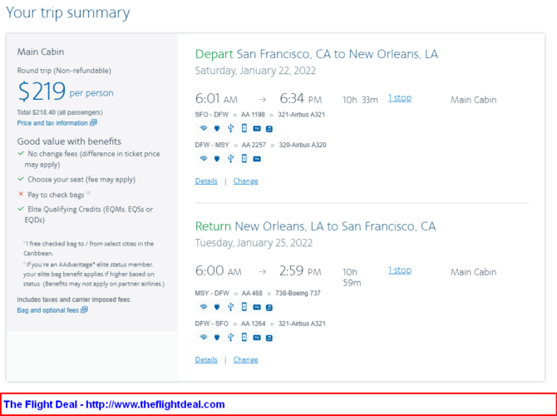This screenshot has height=416, width=557.
Task: Click the personal device entertainment icon for SFO - DFW
Action: pyautogui.click(x=244, y=128)
